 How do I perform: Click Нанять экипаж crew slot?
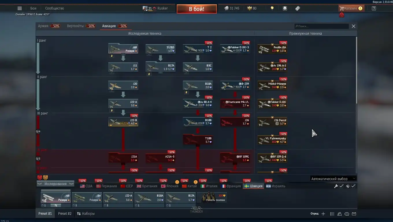tap(212, 198)
